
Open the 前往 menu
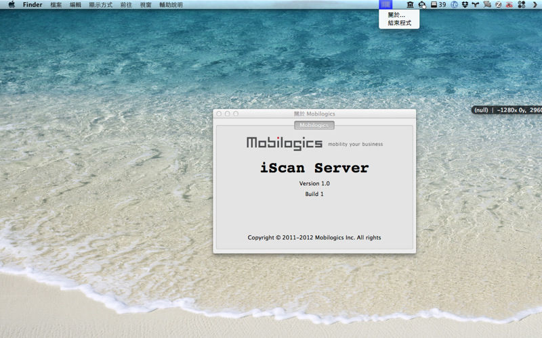coord(126,5)
